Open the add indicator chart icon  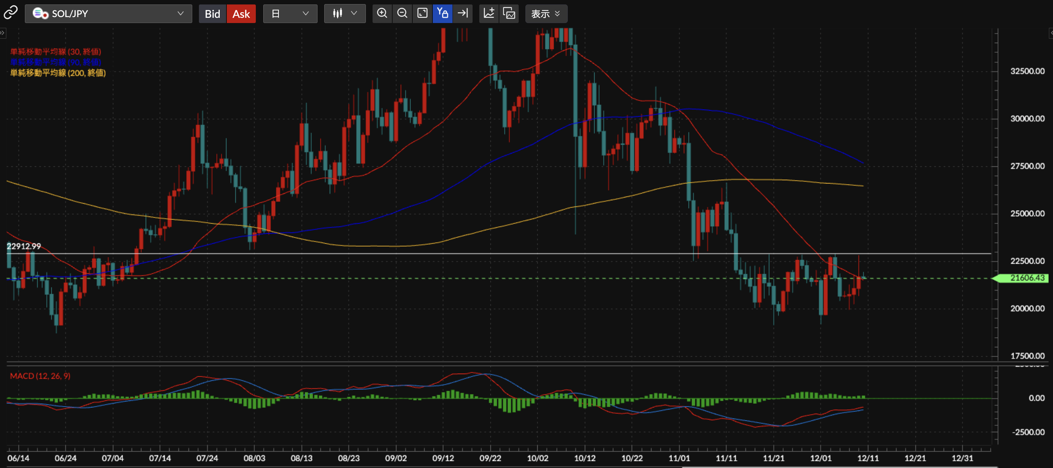tap(489, 13)
